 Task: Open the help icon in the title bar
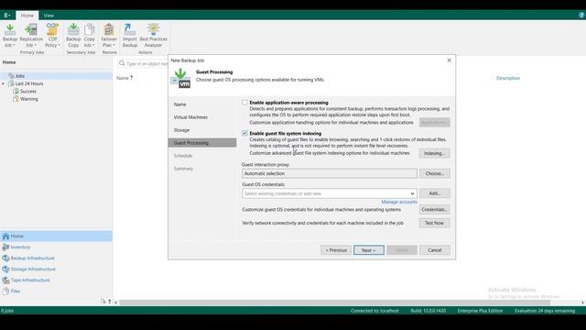pos(581,15)
